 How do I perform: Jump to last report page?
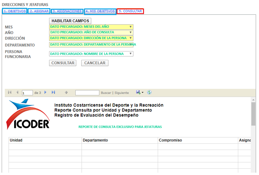53,92
